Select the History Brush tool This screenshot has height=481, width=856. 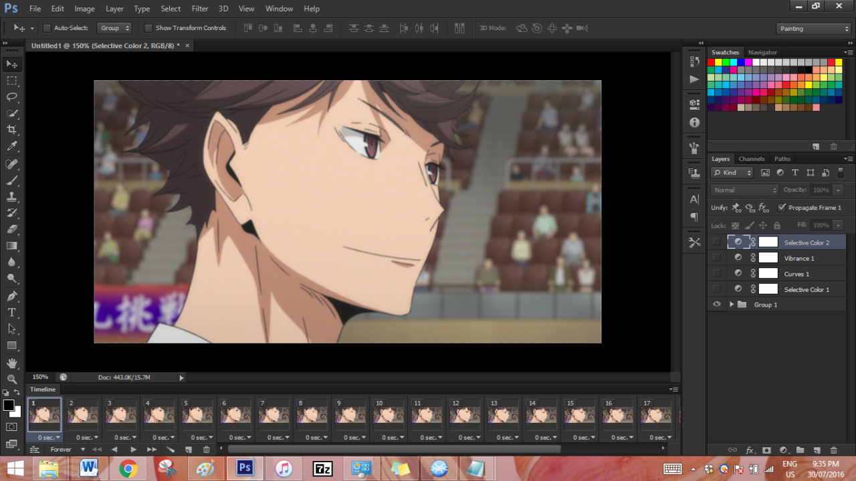point(12,213)
